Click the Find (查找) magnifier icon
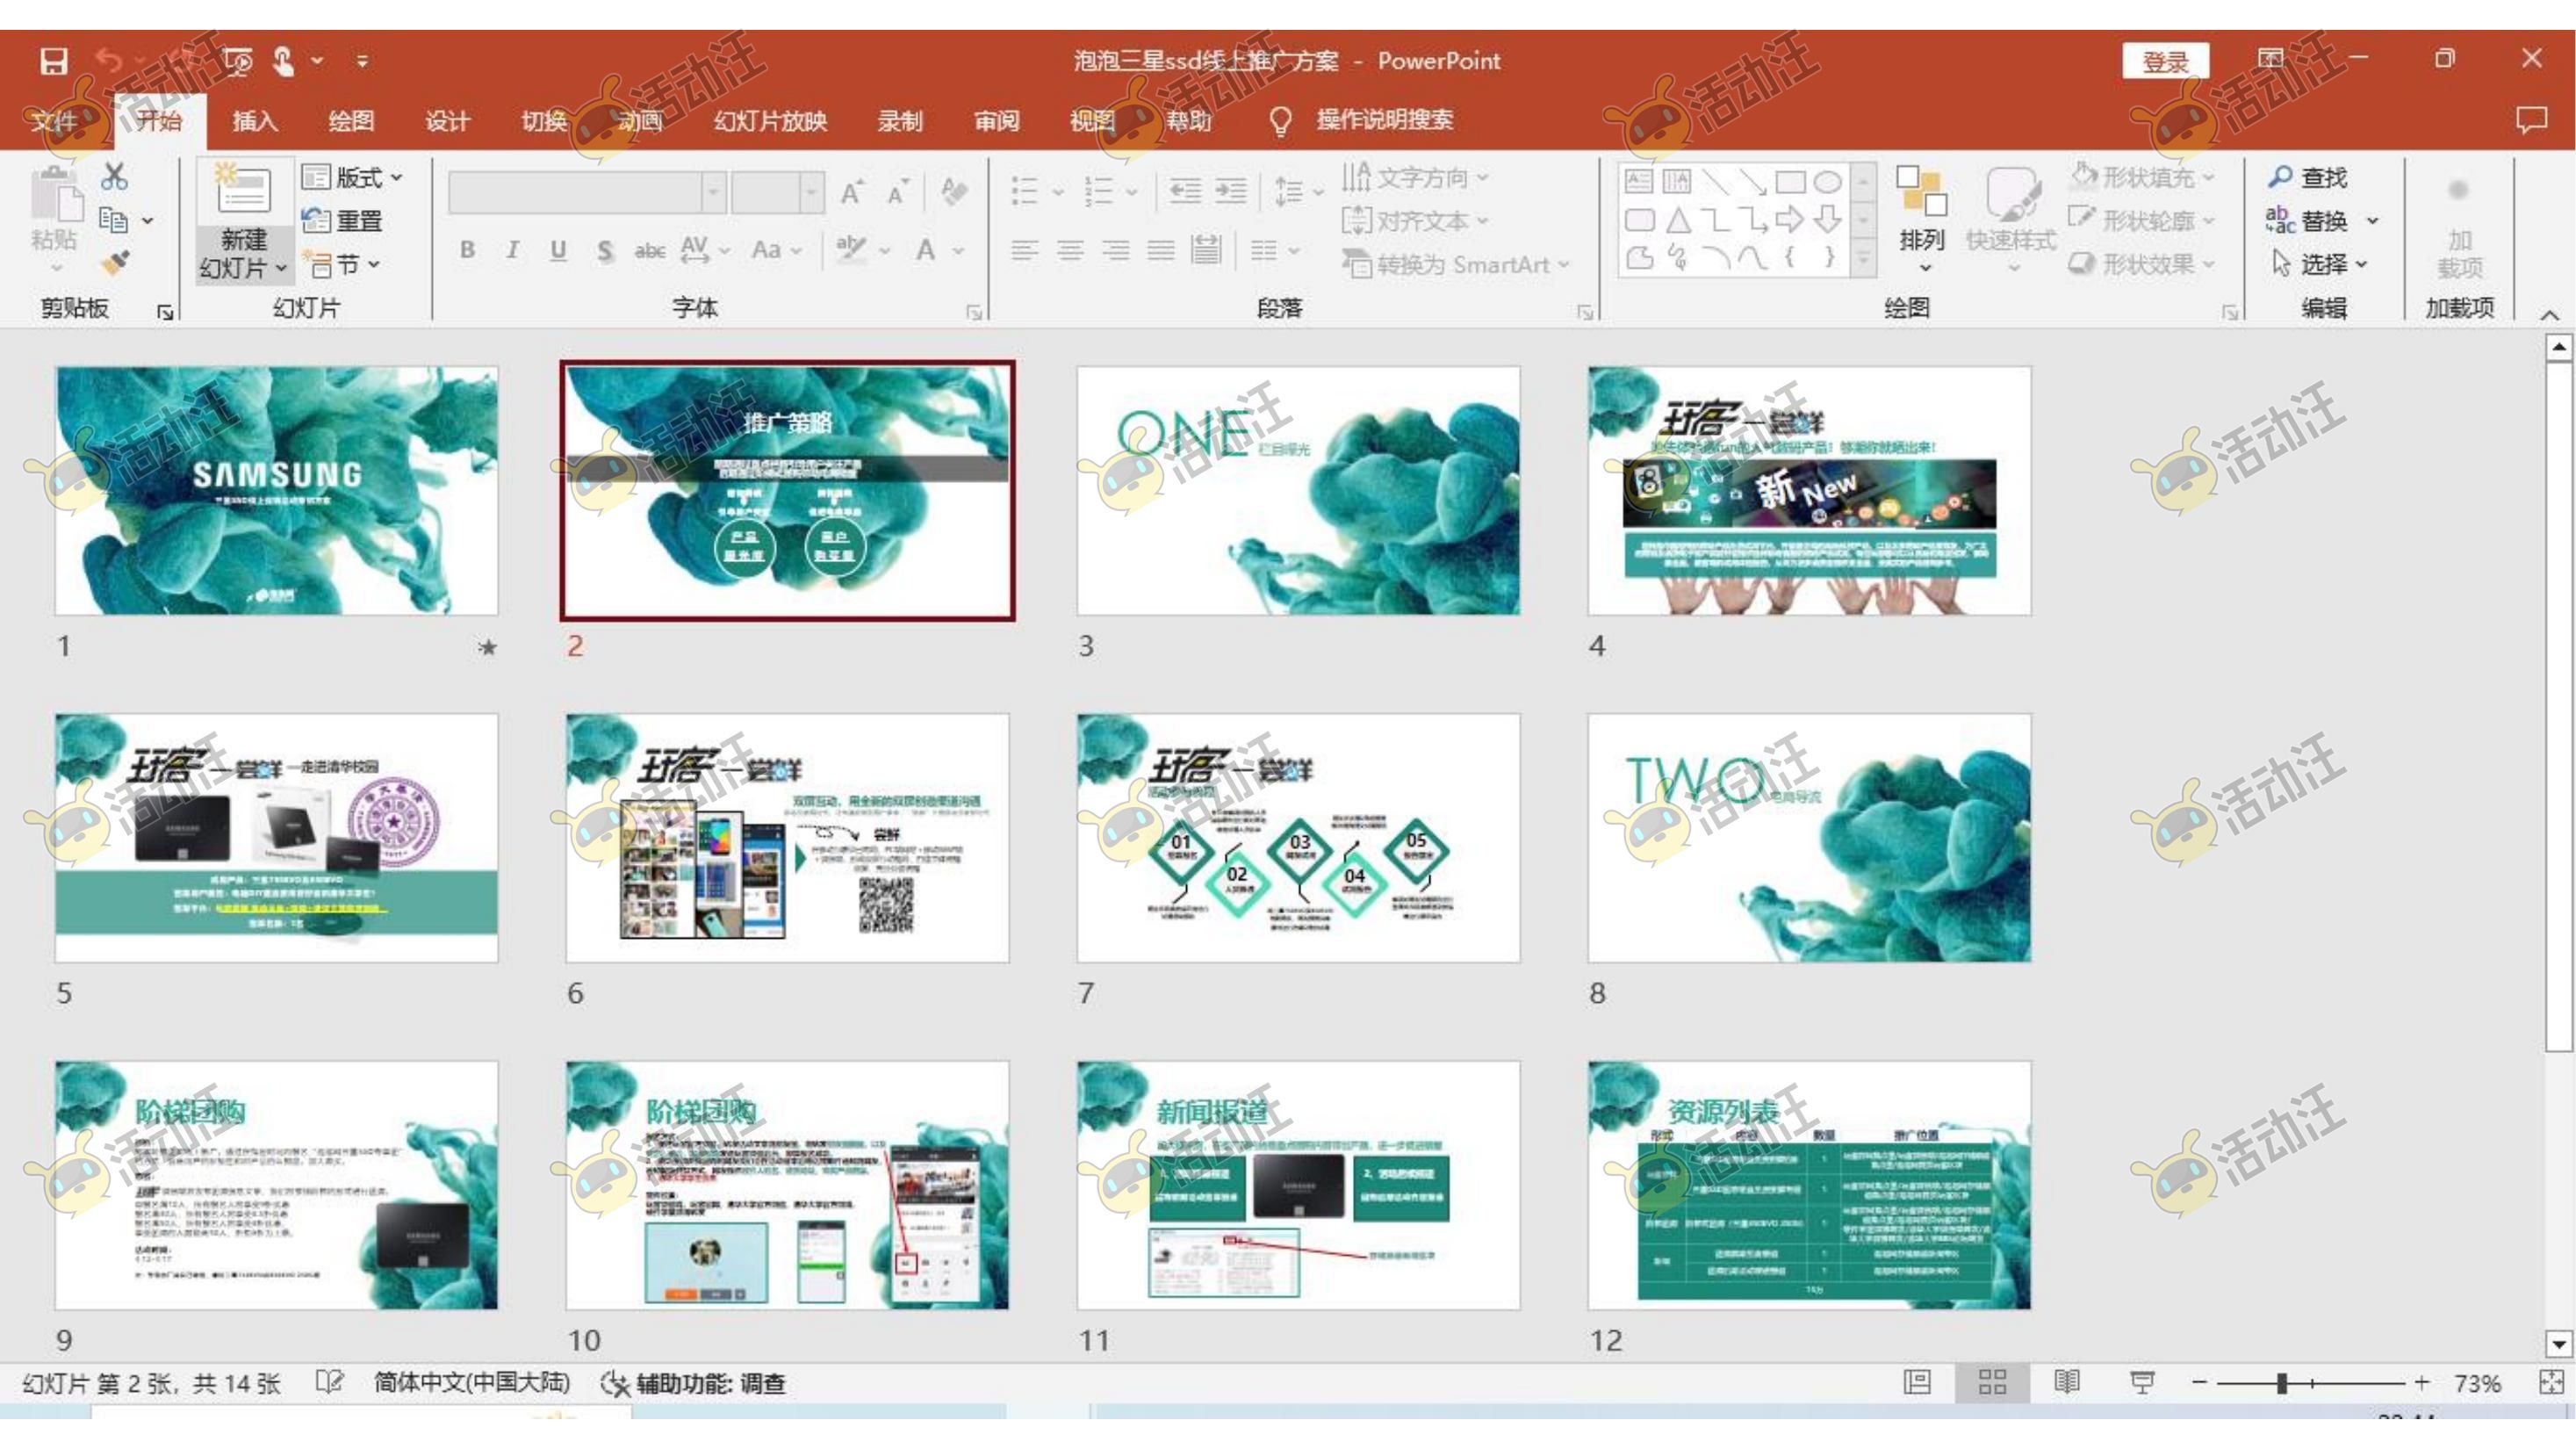 2280,177
